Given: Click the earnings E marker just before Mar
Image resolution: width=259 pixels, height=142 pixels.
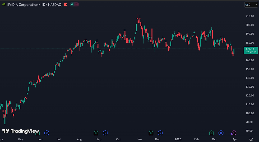Looking at the screenshot, I should [211, 133].
